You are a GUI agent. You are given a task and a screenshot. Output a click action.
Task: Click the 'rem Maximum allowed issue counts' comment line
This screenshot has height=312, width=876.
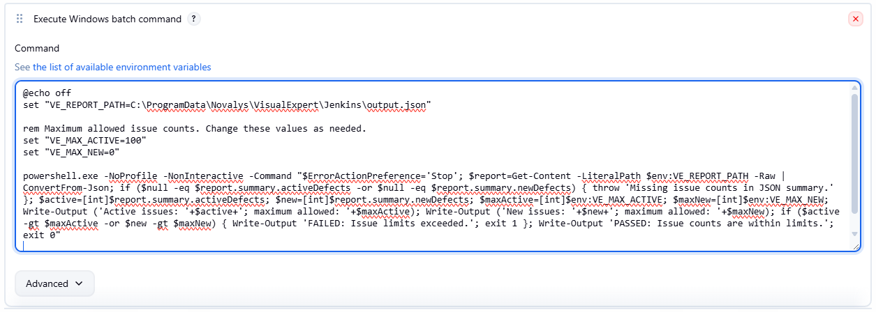[x=195, y=129]
